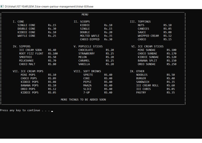Click the MILKSHAKE item
The image size is (202, 143).
click(26, 61)
